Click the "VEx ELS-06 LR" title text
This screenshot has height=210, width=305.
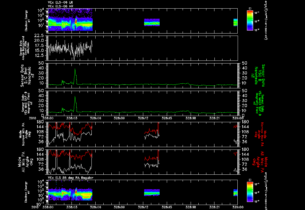60,2
